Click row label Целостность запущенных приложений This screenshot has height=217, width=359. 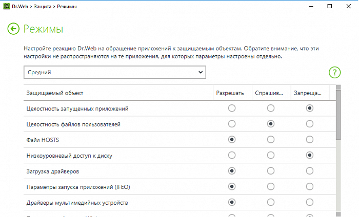pos(77,108)
